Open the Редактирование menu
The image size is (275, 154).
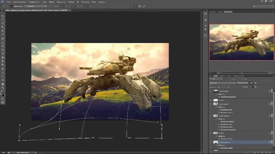coord(19,2)
